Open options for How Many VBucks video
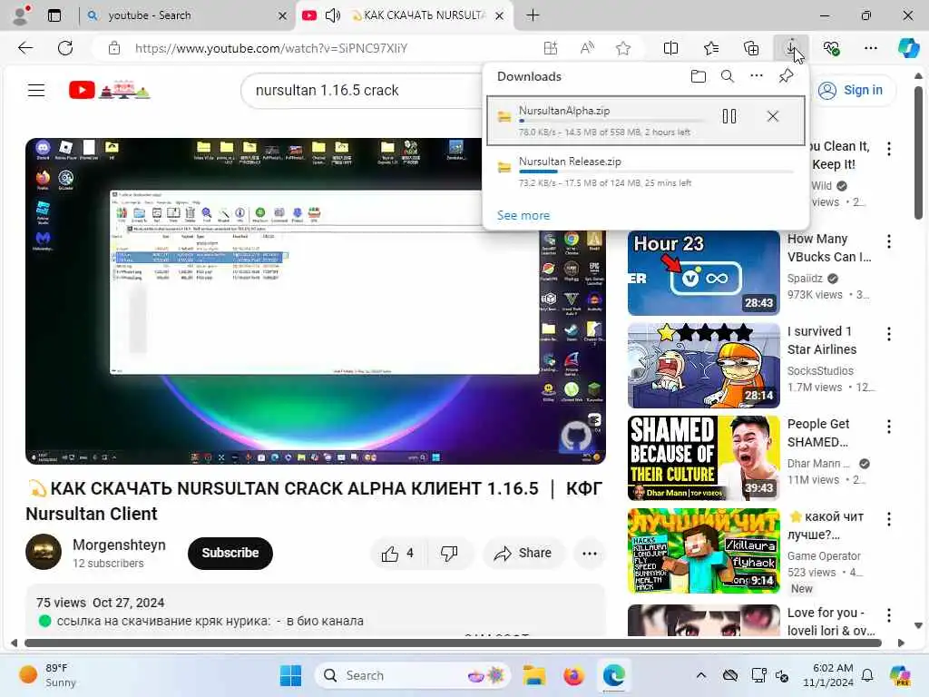The height and width of the screenshot is (697, 929). 889,241
